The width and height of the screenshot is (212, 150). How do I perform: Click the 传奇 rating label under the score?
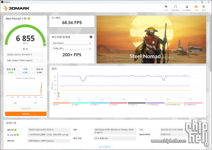pyautogui.click(x=25, y=49)
